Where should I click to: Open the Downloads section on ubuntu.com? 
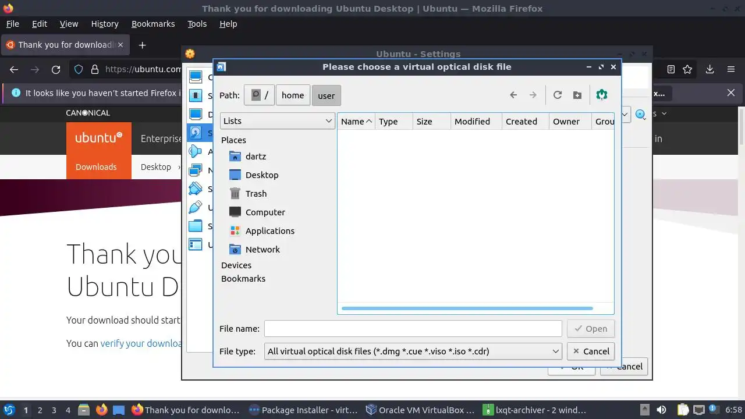coord(96,167)
